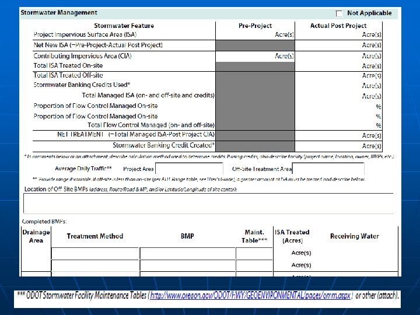The image size is (420, 315).
Task: Click the Actual Post Project column header
Action: pos(338,26)
